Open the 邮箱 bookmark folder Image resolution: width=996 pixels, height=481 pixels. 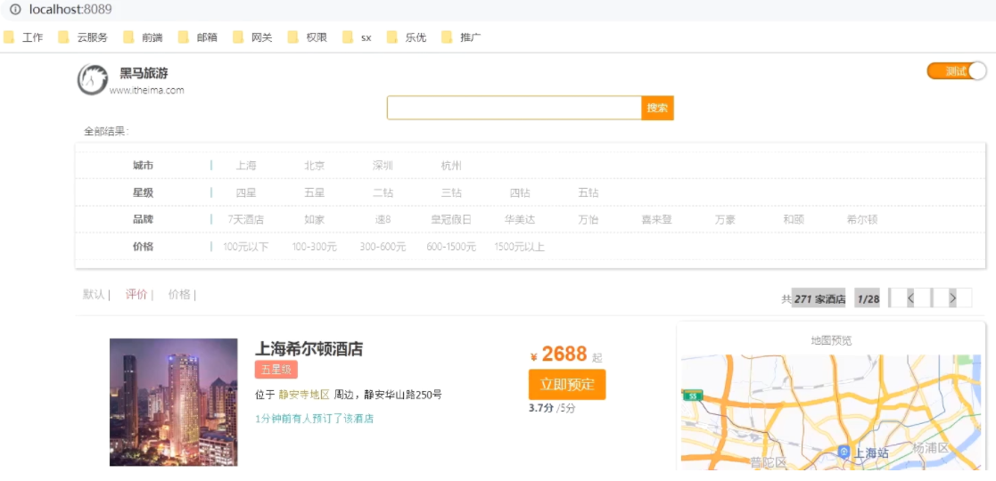pos(198,37)
